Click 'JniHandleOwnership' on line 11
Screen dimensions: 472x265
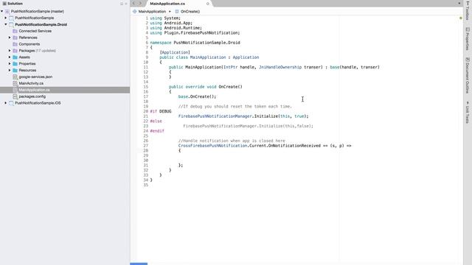click(x=280, y=67)
